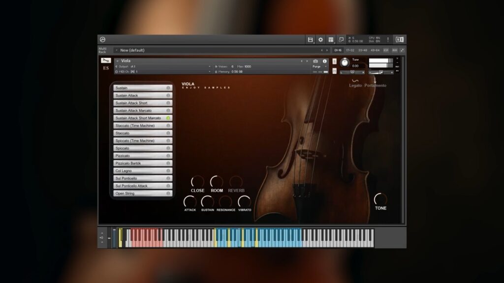
Task: Click the Tune knob in Viola header
Action: pyautogui.click(x=345, y=62)
